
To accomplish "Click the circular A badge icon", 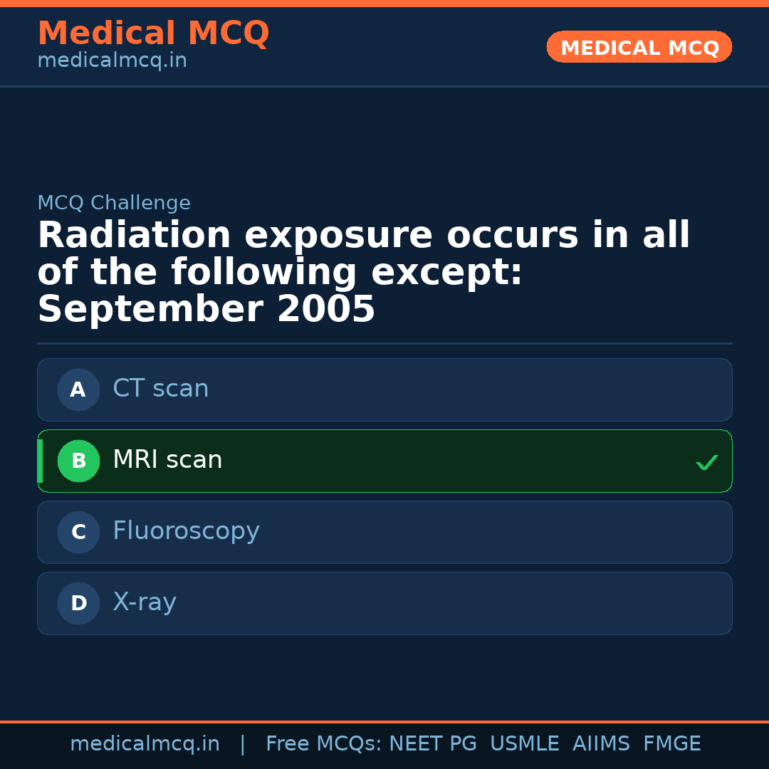I will 78,389.
